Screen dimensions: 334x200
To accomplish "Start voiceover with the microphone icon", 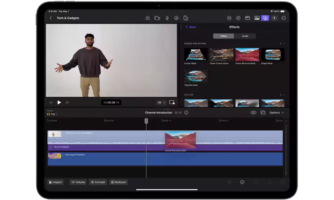I will click(x=167, y=18).
